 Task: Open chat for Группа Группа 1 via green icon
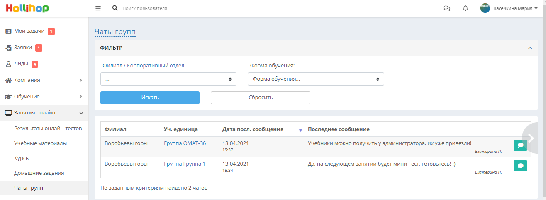point(520,166)
